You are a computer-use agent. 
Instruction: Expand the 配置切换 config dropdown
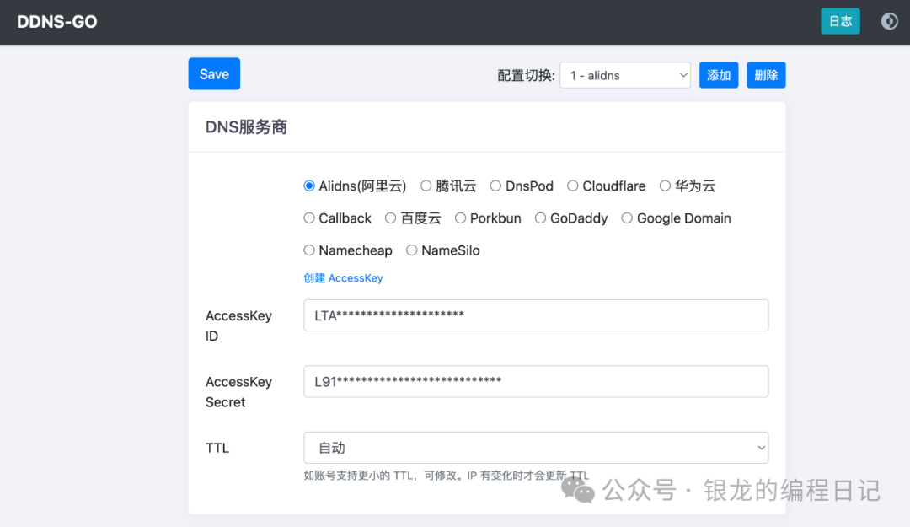click(624, 75)
